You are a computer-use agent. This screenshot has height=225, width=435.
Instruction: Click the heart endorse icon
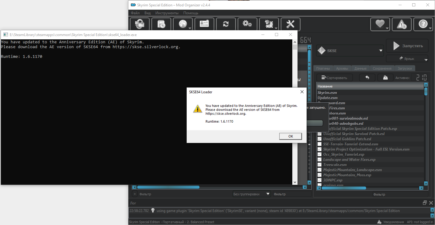tap(380, 24)
